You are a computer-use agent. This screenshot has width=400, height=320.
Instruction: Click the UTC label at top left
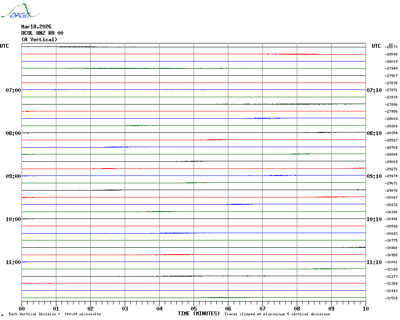pos(4,46)
